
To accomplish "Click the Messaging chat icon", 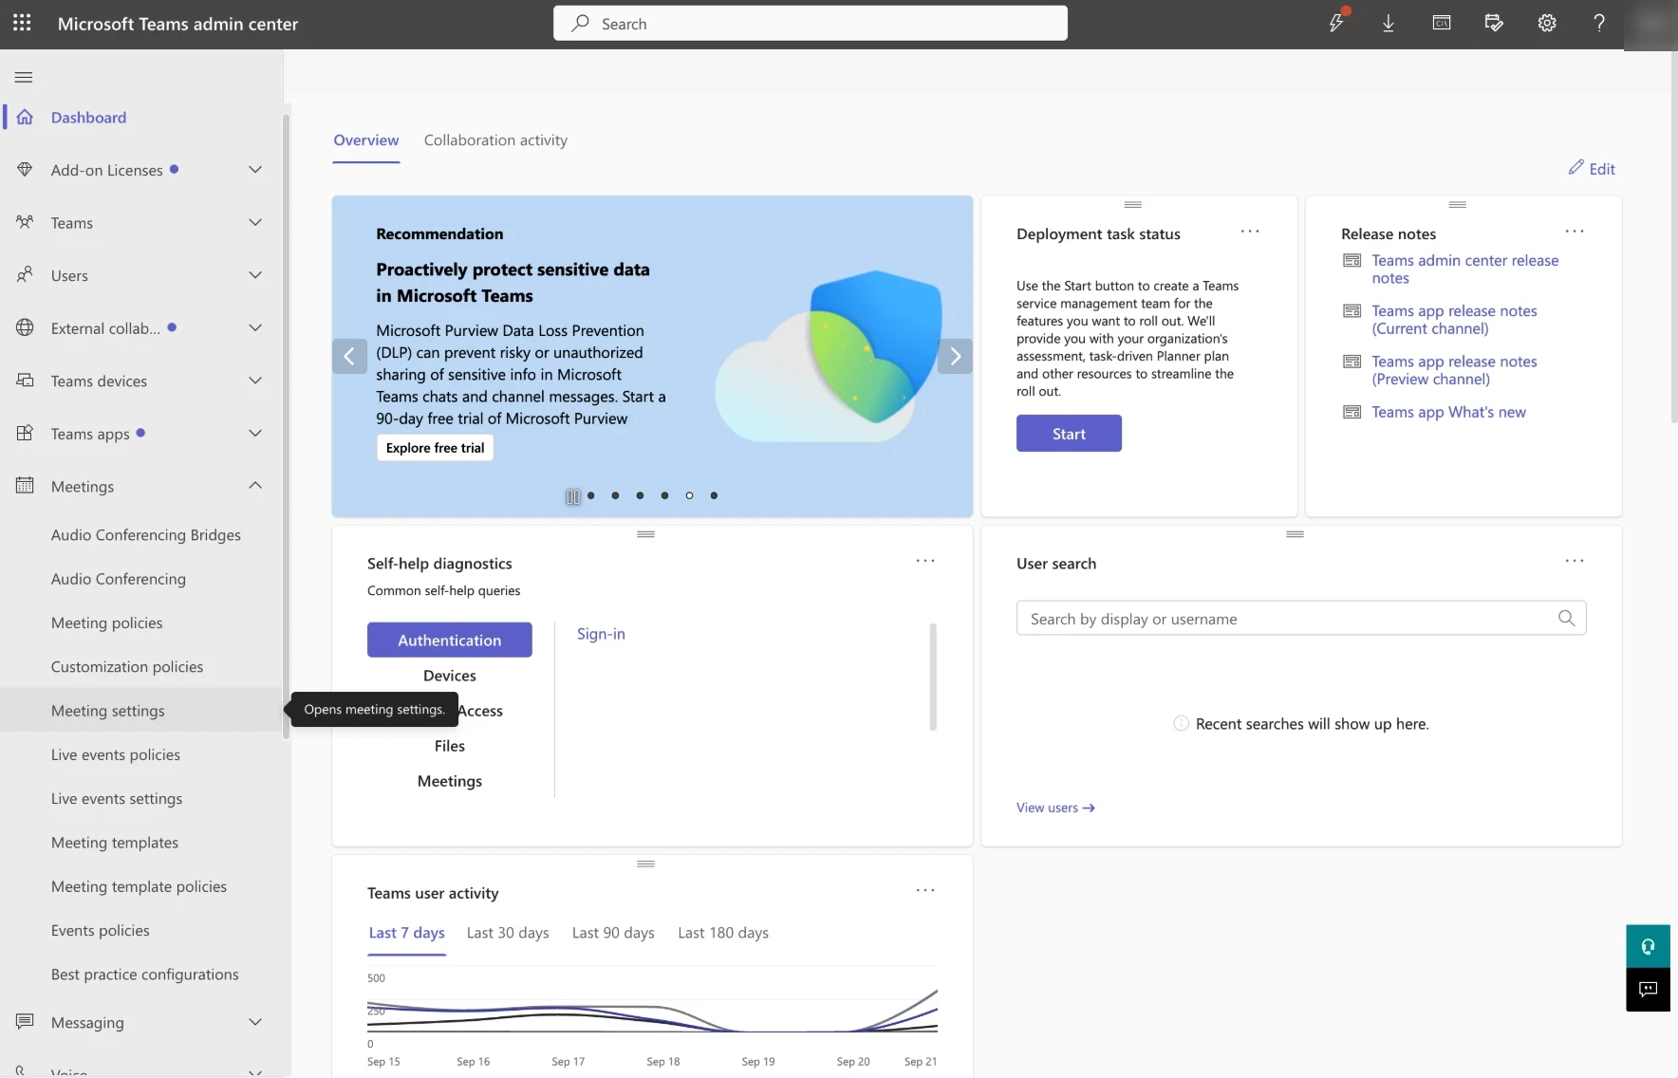I will pos(25,1022).
